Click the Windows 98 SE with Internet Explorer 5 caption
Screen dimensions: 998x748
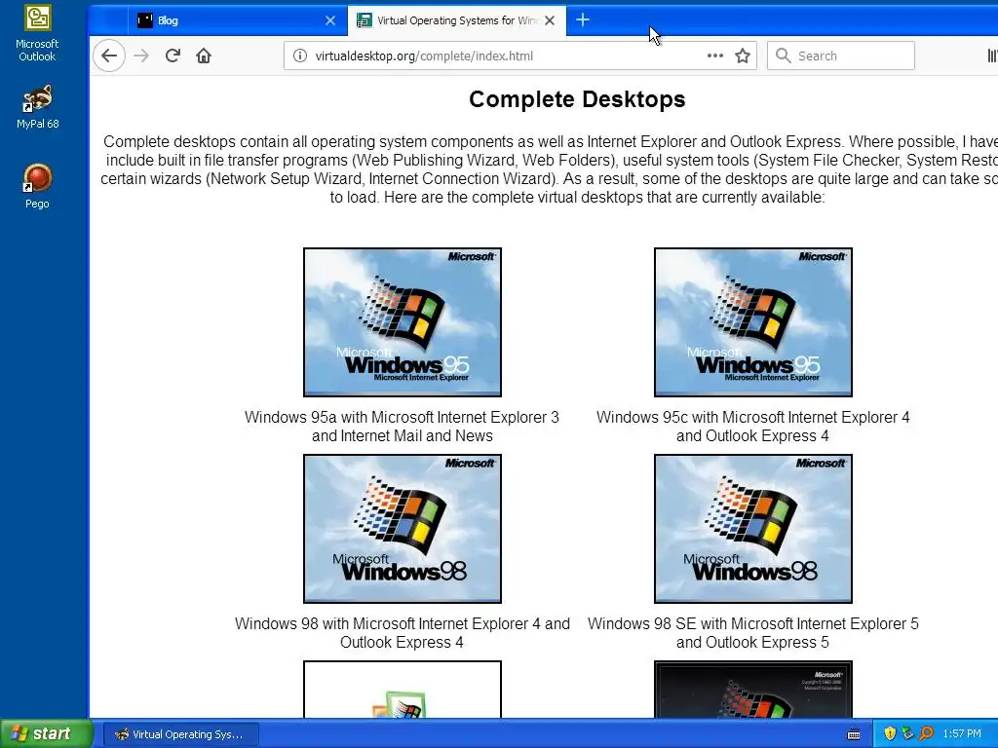click(753, 633)
